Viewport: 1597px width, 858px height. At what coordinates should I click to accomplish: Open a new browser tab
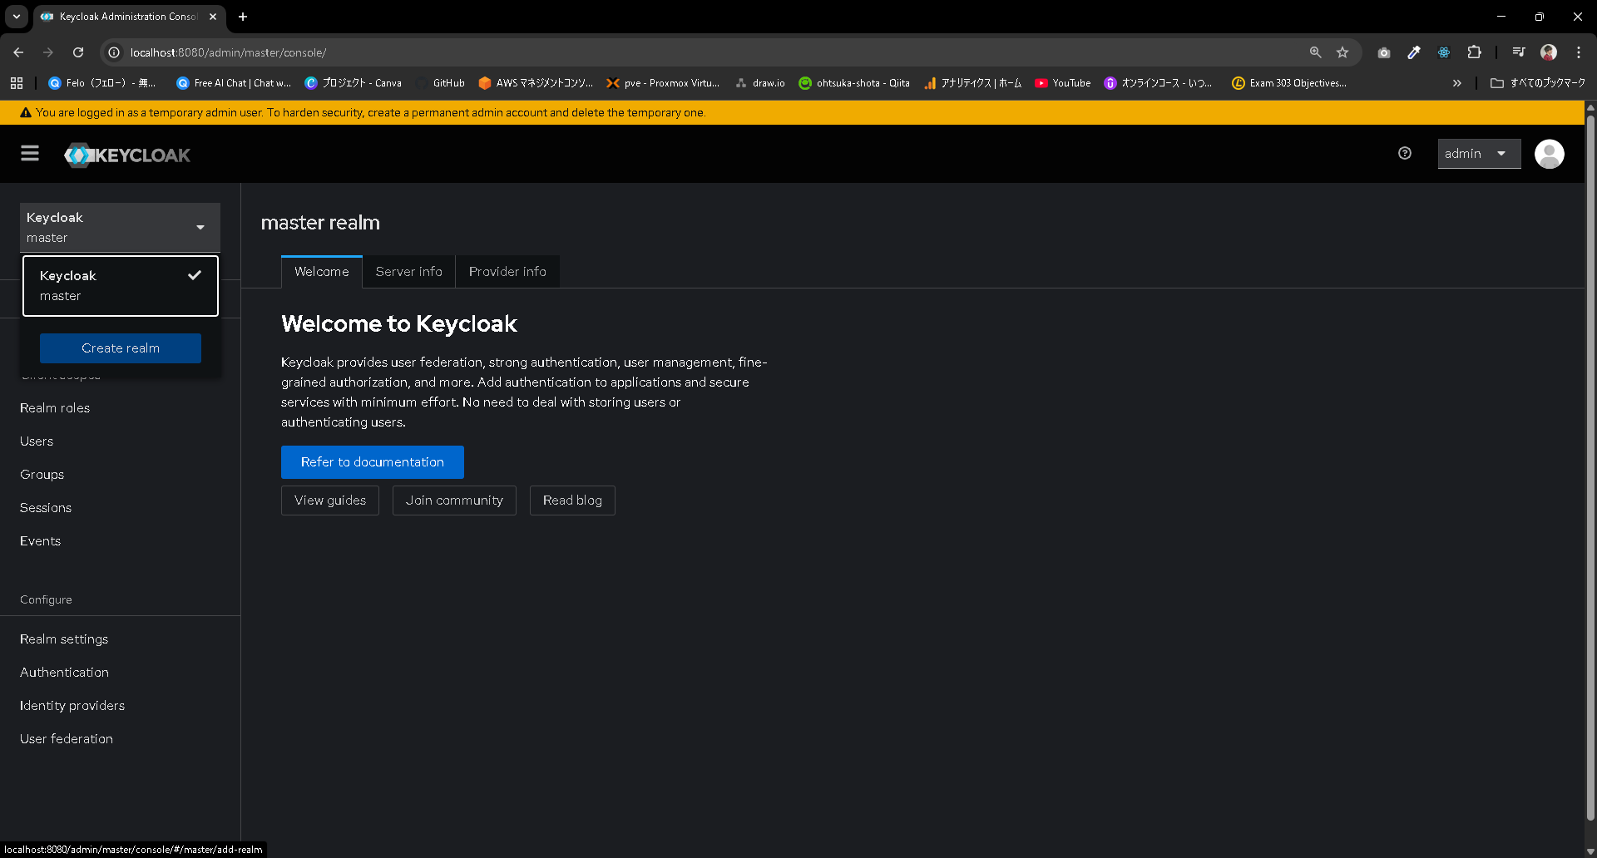click(x=243, y=17)
